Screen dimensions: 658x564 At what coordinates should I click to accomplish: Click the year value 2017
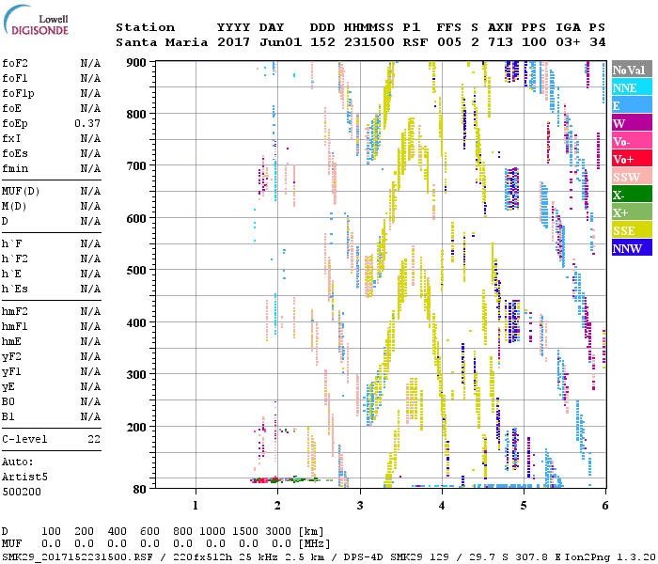(x=233, y=42)
